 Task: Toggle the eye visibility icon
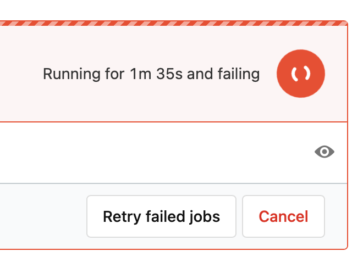click(324, 152)
